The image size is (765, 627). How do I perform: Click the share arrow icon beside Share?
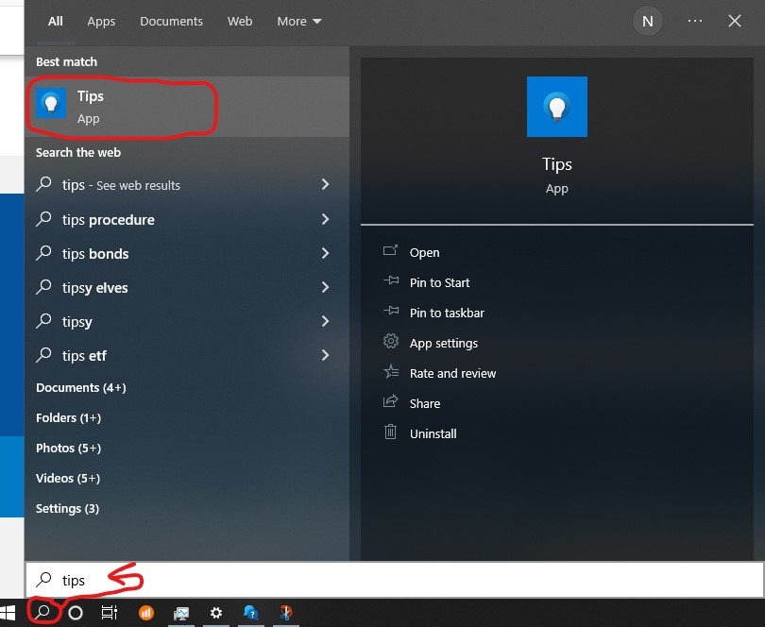[x=390, y=401]
